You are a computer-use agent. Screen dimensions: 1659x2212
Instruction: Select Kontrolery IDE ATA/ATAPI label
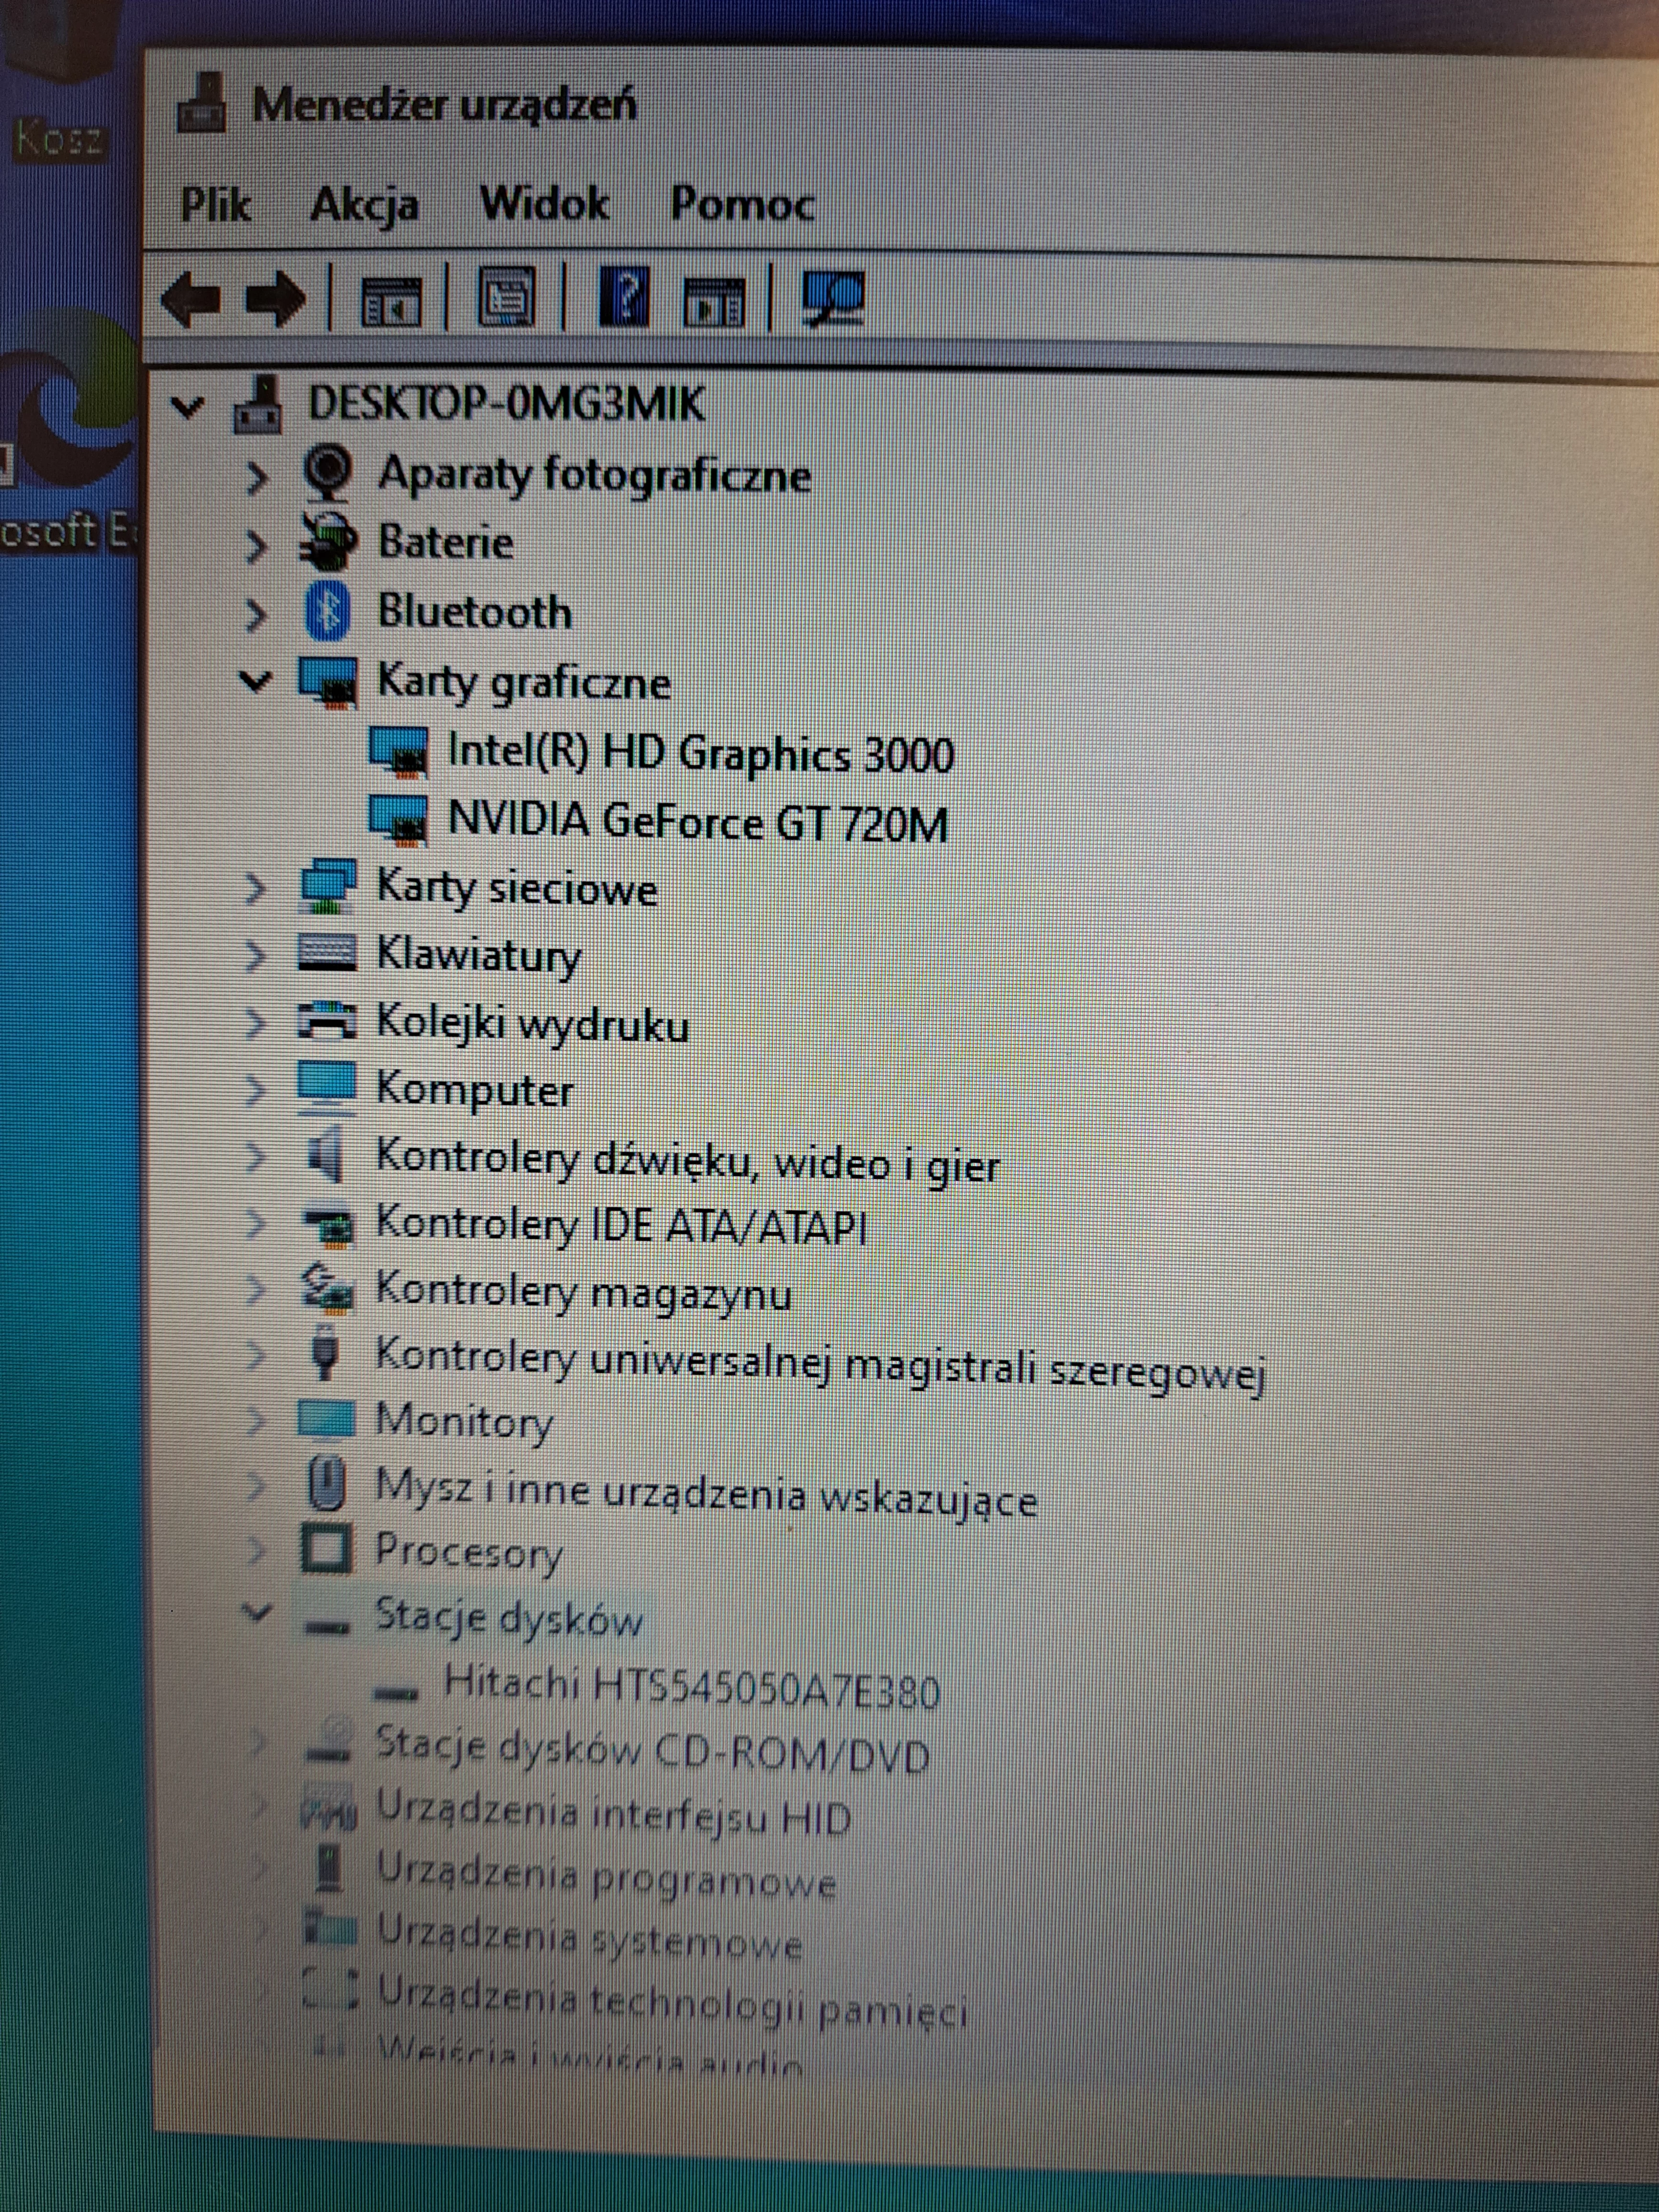pos(620,1226)
